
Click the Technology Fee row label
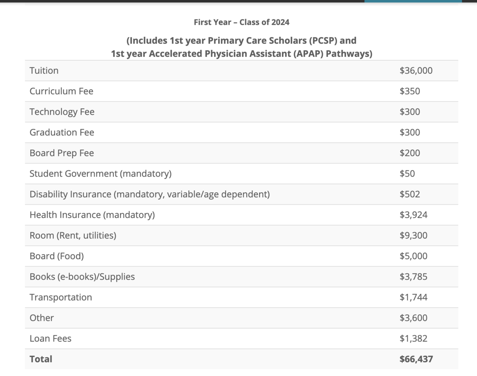(x=62, y=112)
